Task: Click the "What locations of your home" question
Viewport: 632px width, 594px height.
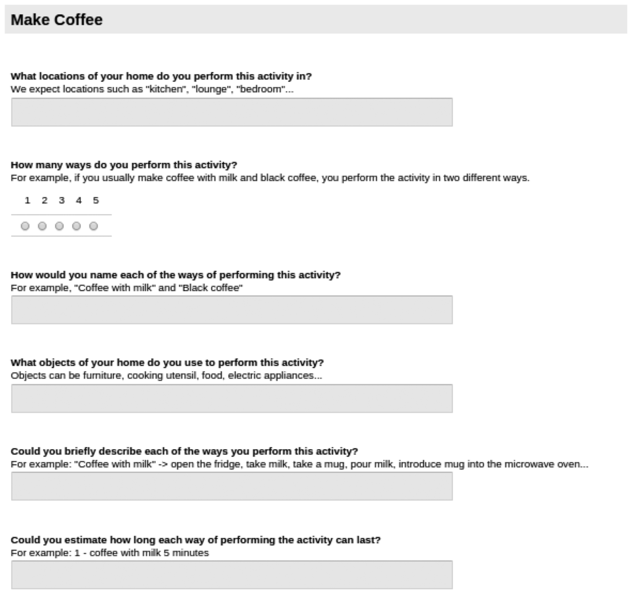Action: click(x=161, y=76)
